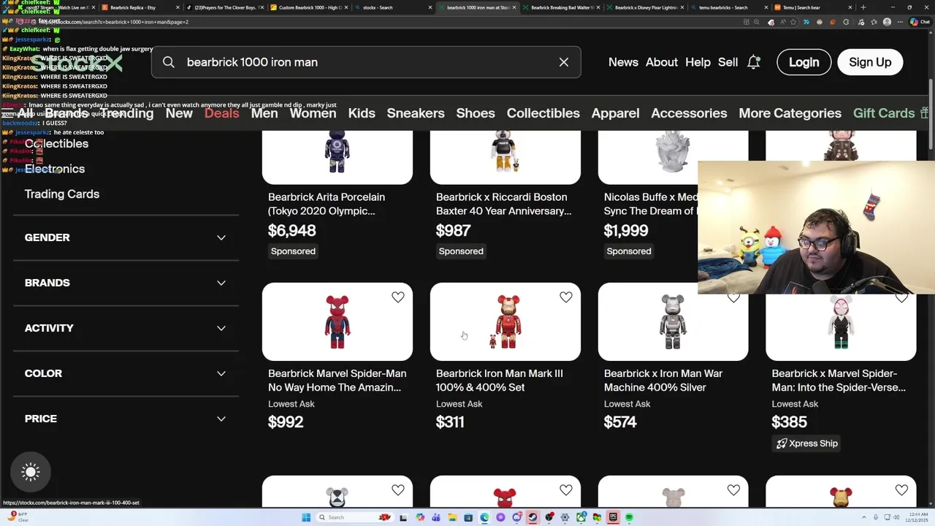This screenshot has width=935, height=526.
Task: Expand the COLOR filter
Action: [126, 373]
